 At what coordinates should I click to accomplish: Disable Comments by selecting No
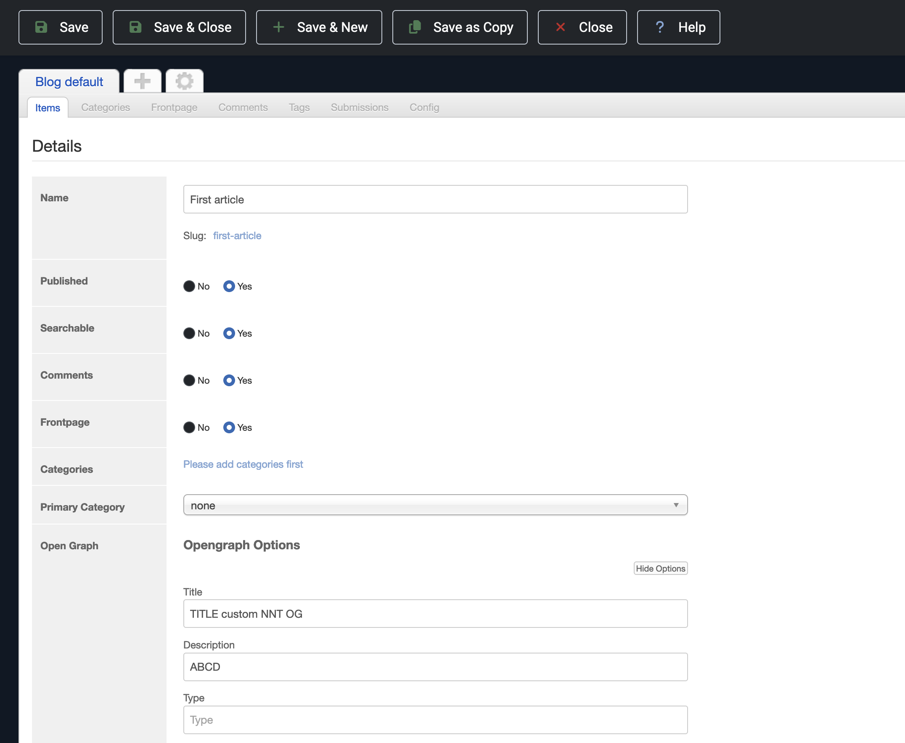click(x=189, y=380)
